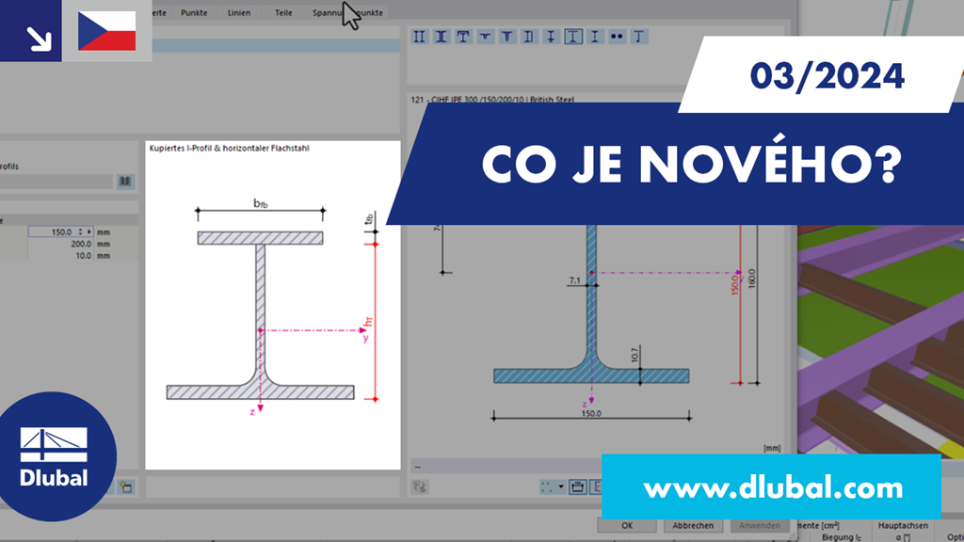Click the 03/2024 date label
This screenshot has width=964, height=542.
(x=827, y=75)
